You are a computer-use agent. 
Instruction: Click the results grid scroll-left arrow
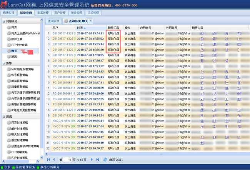47,154
